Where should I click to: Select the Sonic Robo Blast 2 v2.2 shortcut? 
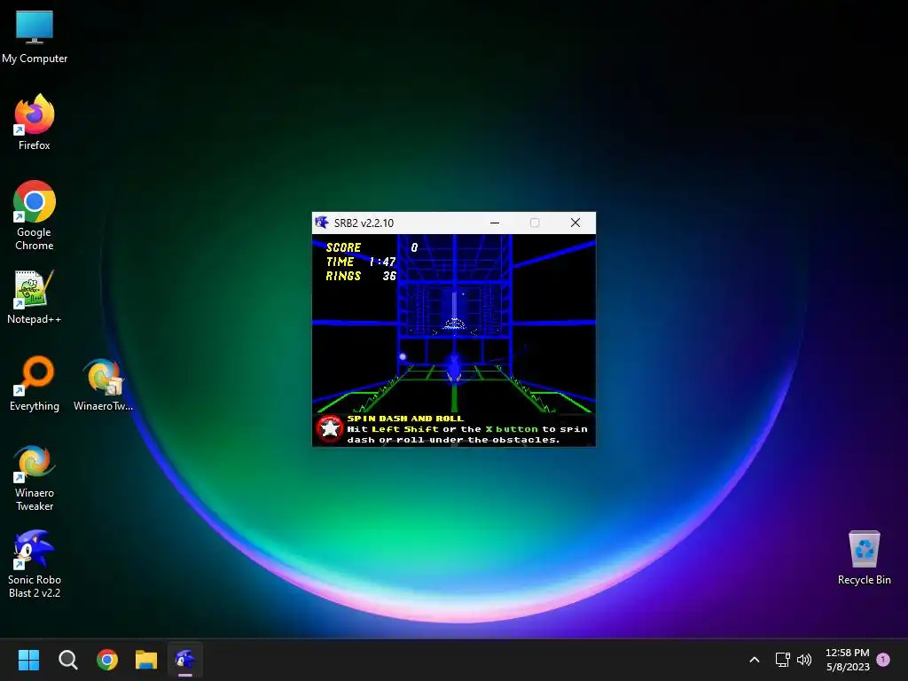coord(35,564)
